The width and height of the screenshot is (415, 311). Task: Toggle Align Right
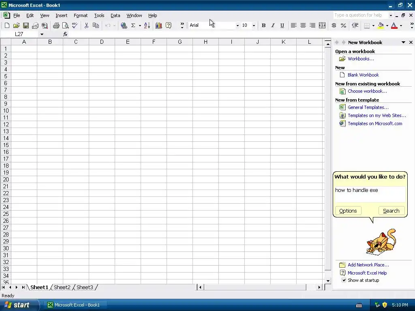312,26
